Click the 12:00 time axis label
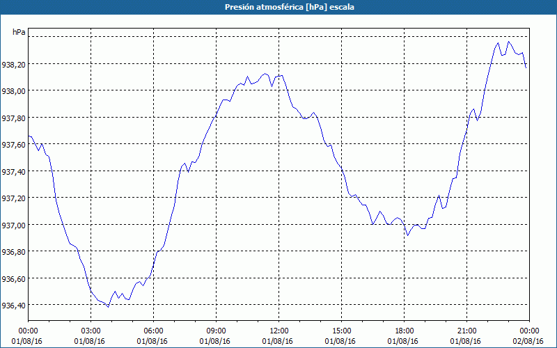Image resolution: width=557 pixels, height=348 pixels. [x=279, y=331]
